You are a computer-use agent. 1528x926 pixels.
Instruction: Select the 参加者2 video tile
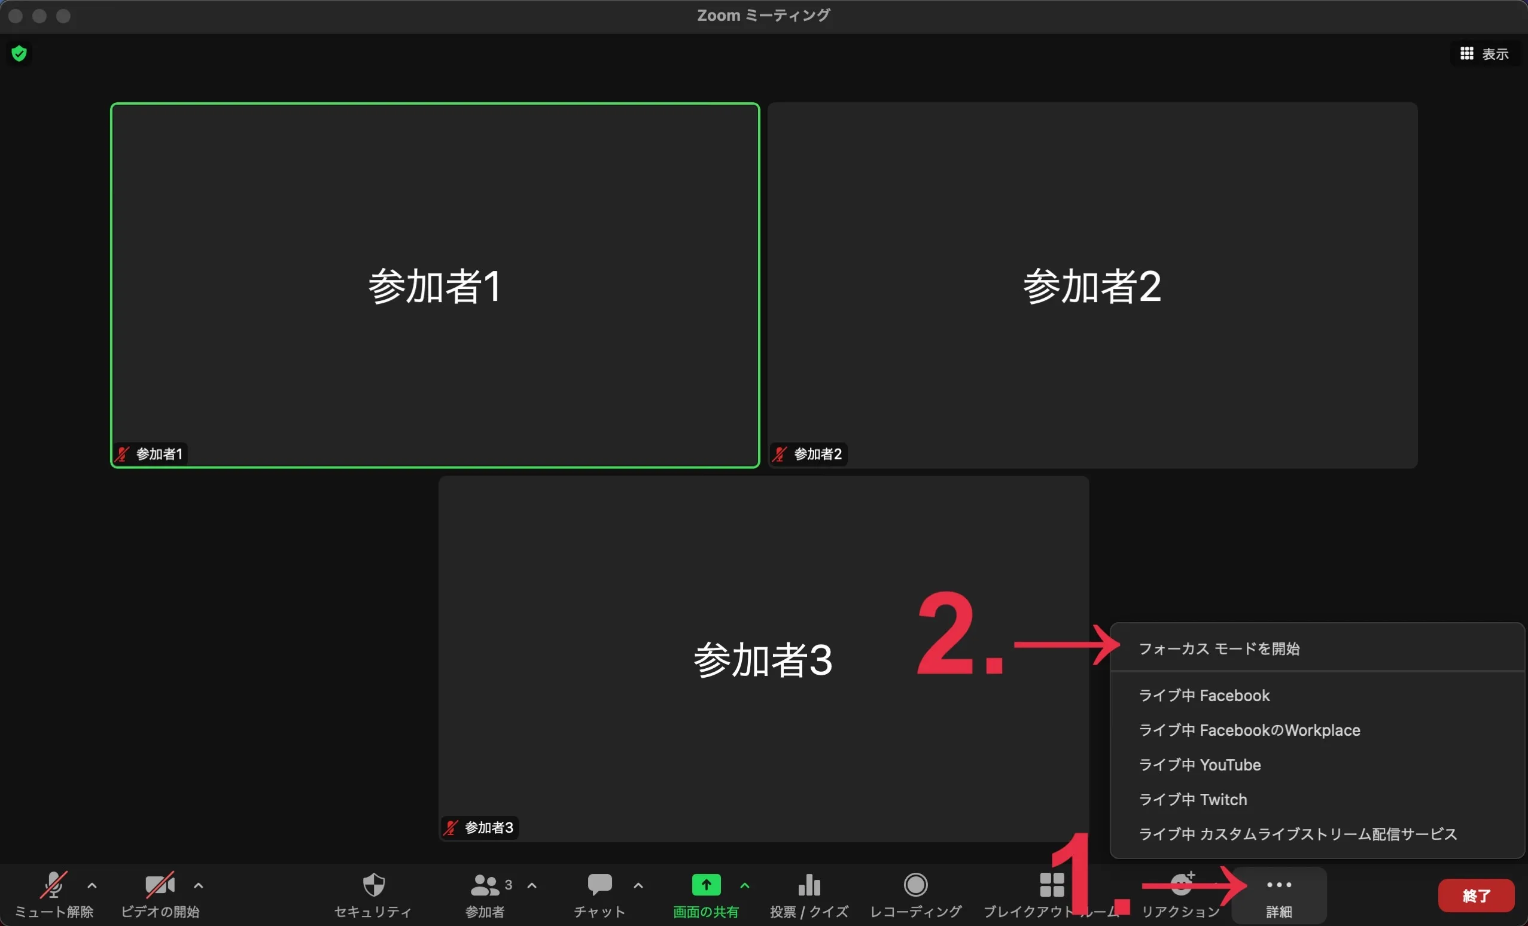pyautogui.click(x=1092, y=285)
